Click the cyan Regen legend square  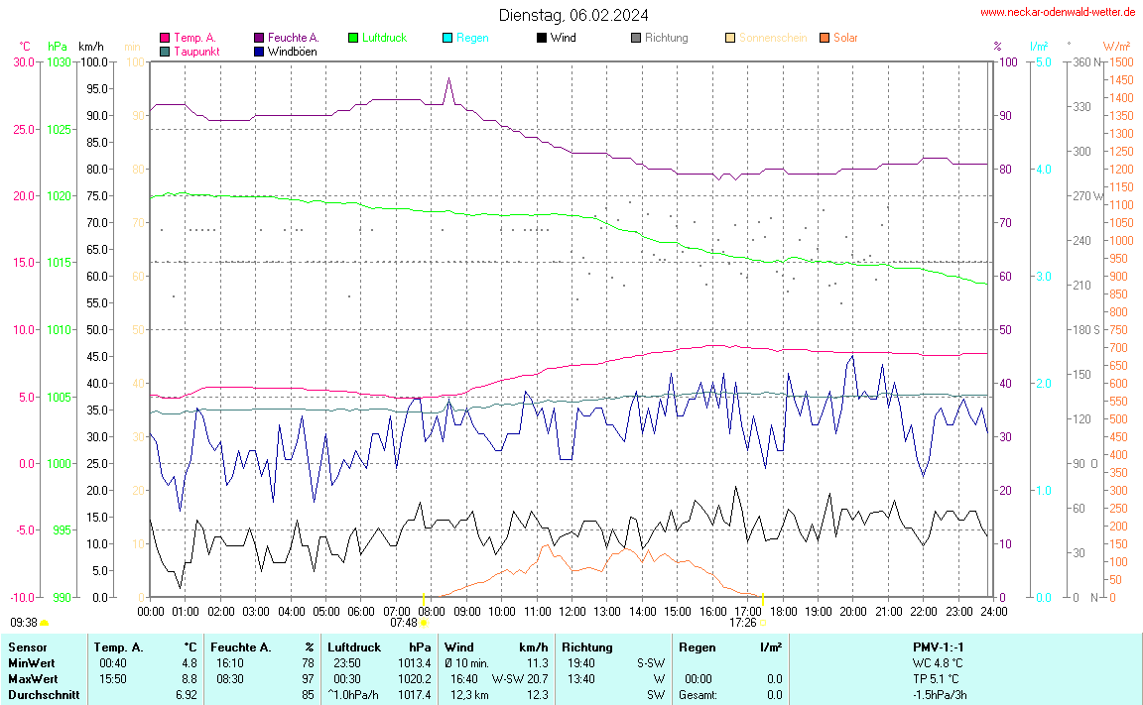click(x=447, y=38)
